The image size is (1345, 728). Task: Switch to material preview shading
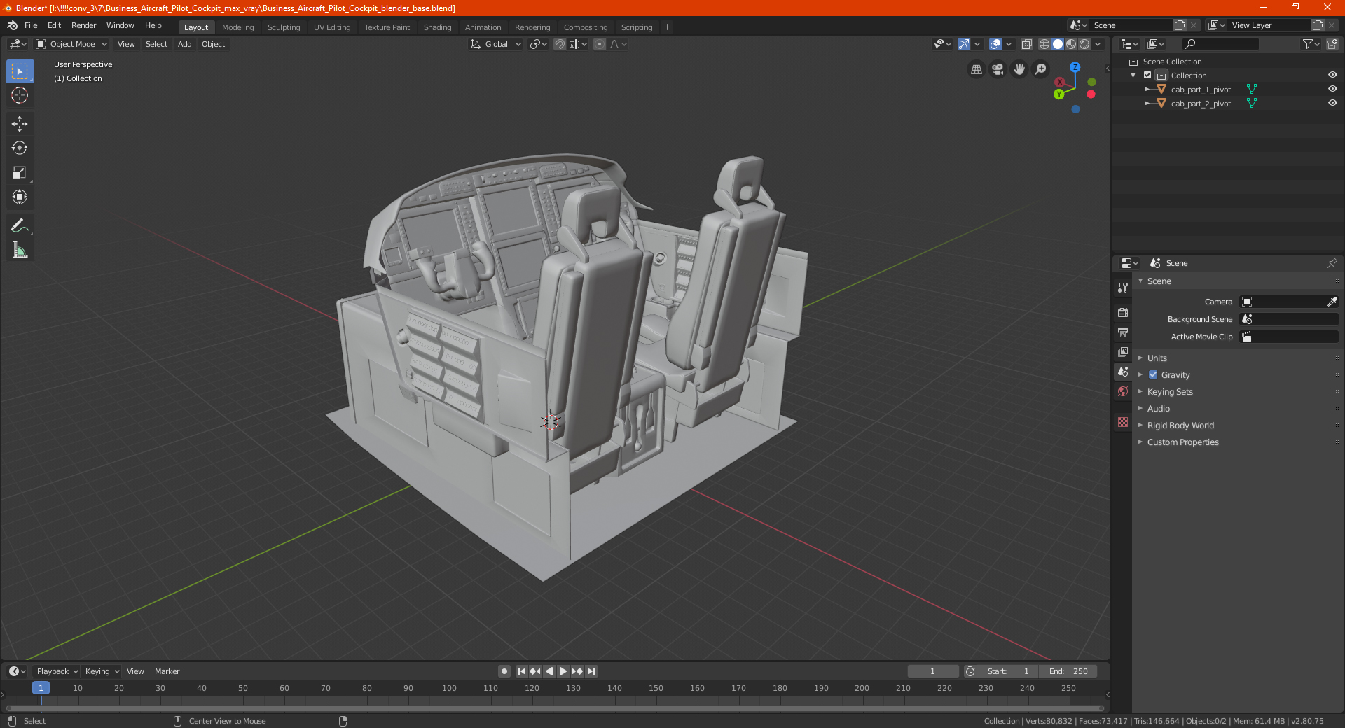click(1071, 44)
